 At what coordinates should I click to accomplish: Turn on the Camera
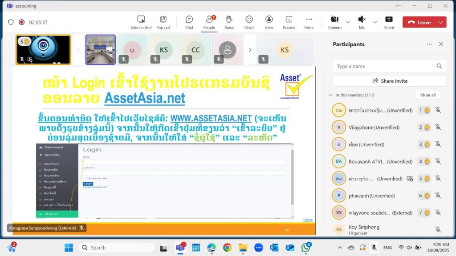point(335,22)
